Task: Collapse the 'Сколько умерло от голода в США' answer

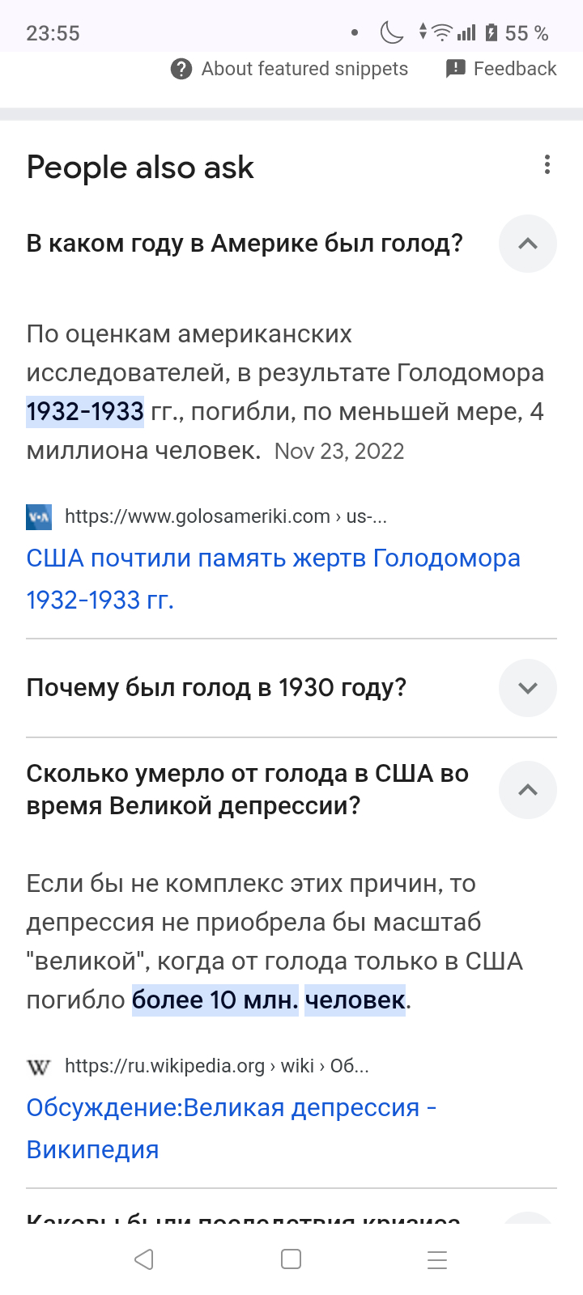Action: (x=527, y=790)
